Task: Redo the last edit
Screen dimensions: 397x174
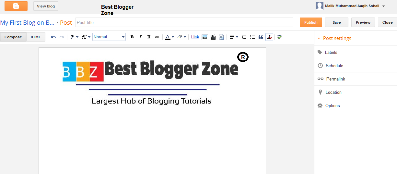Action: 62,37
